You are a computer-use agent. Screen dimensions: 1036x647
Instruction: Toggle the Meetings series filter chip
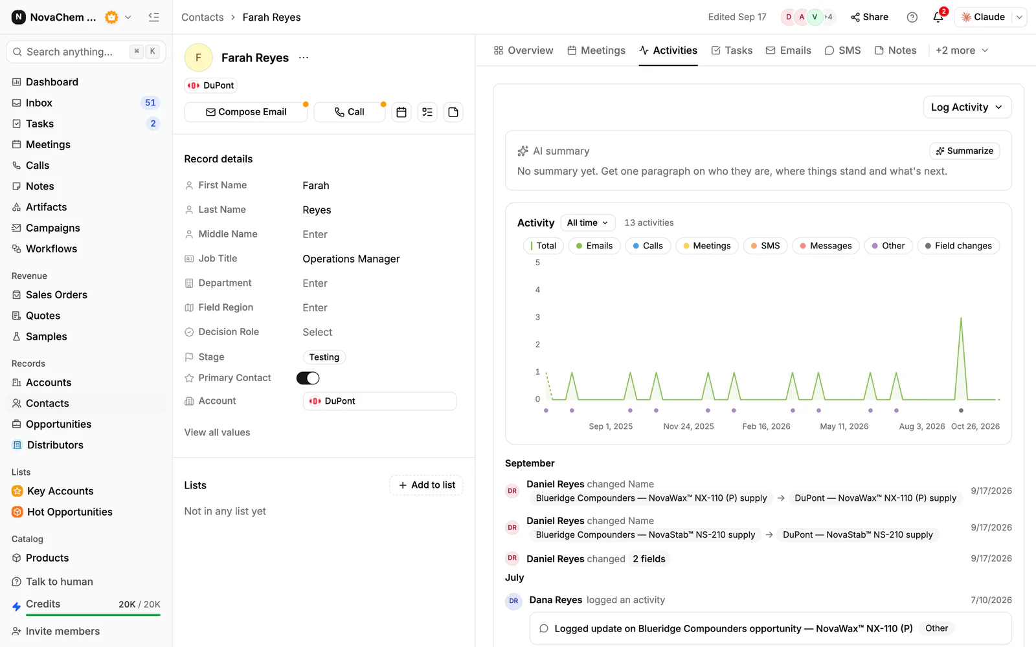coord(707,246)
